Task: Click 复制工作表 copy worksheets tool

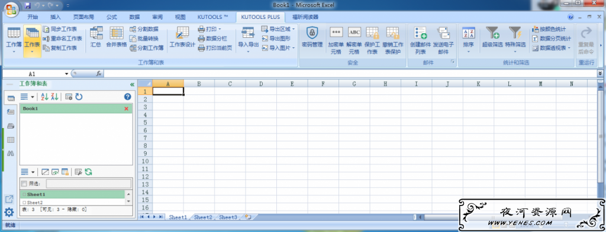Action: click(60, 48)
